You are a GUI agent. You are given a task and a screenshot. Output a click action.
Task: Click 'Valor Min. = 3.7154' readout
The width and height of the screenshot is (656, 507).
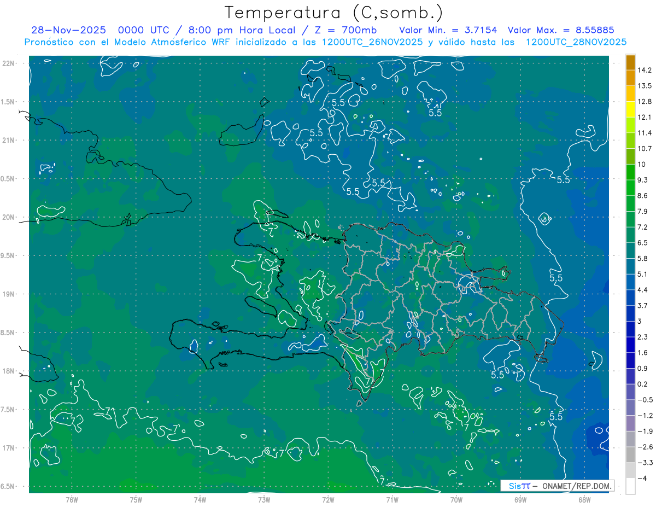coord(448,30)
